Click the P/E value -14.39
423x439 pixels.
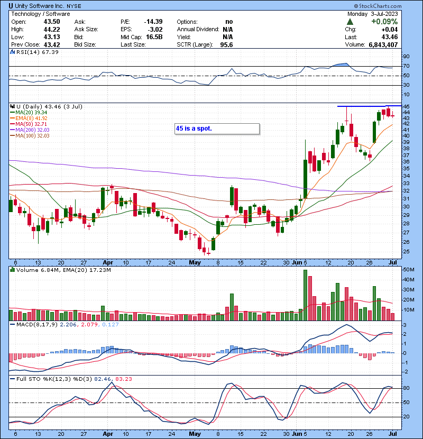(153, 22)
